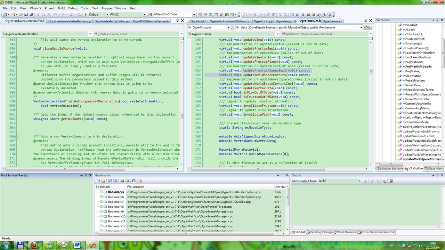This screenshot has height=250, width=445.
Task: Click new bookmark icon in Bookmarks panel
Action: coord(98,181)
